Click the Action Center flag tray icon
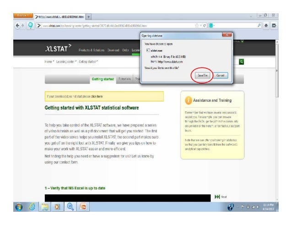Screen dimensions: 292x225 click(x=243, y=207)
